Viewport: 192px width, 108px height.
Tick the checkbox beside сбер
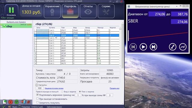pyautogui.click(x=1, y=27)
